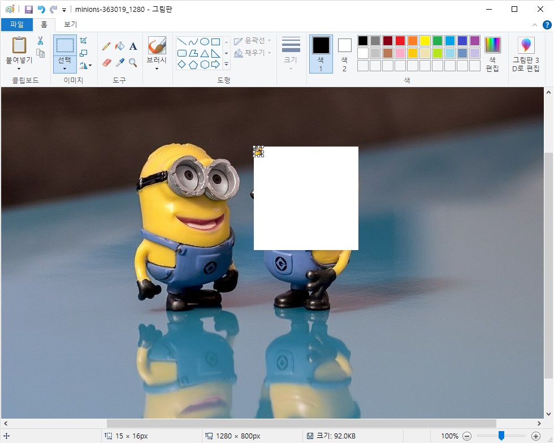Pick the yellow color swatch
Screen dimensions: 554x443
(x=425, y=41)
